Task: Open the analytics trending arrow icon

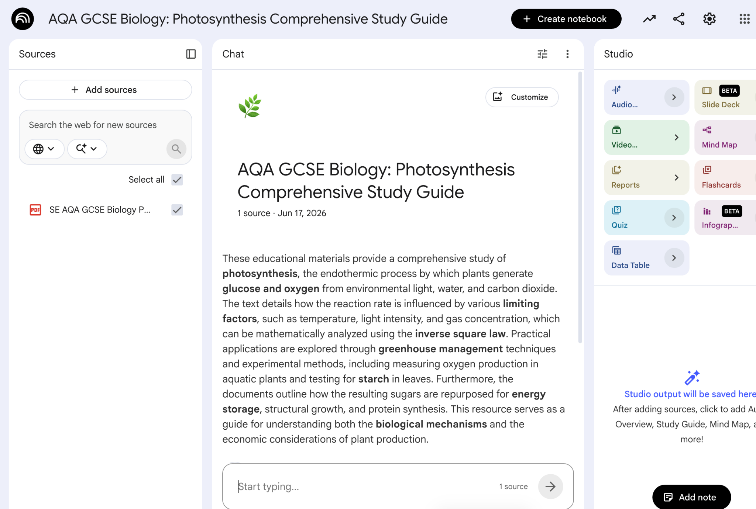Action: 649,19
